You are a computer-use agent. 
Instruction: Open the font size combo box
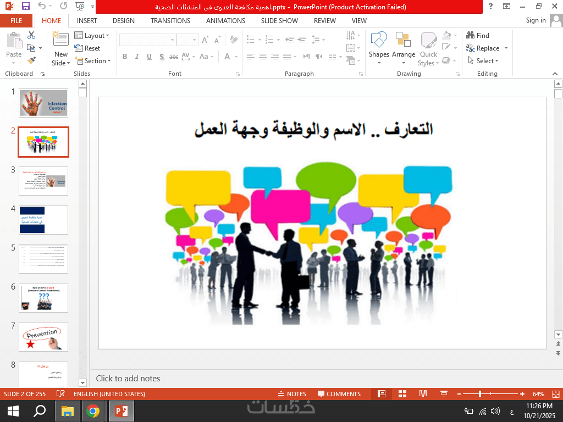point(187,40)
